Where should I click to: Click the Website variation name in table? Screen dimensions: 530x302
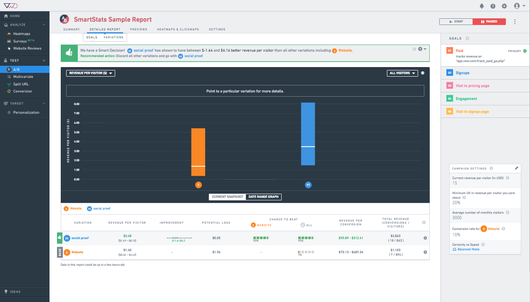point(77,252)
